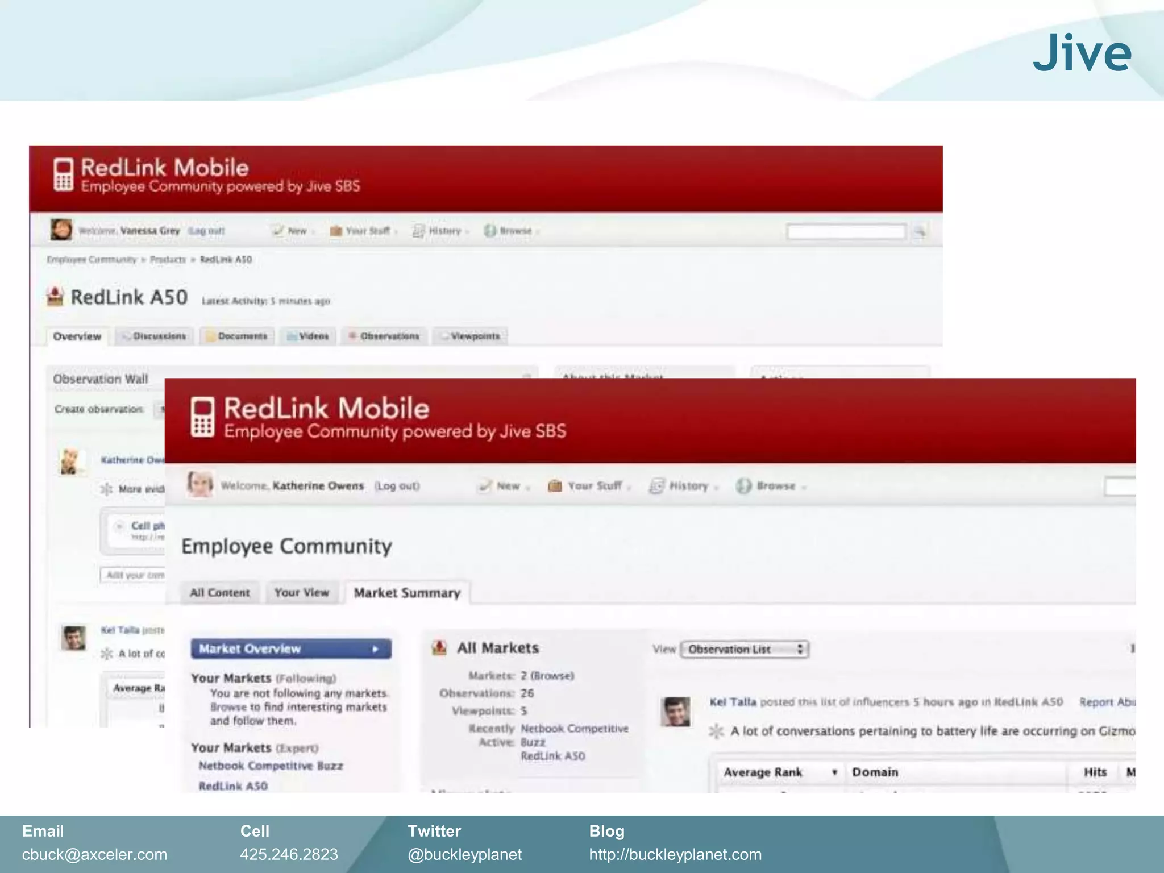Open Kel Talla avatar on Observation Wall

74,638
